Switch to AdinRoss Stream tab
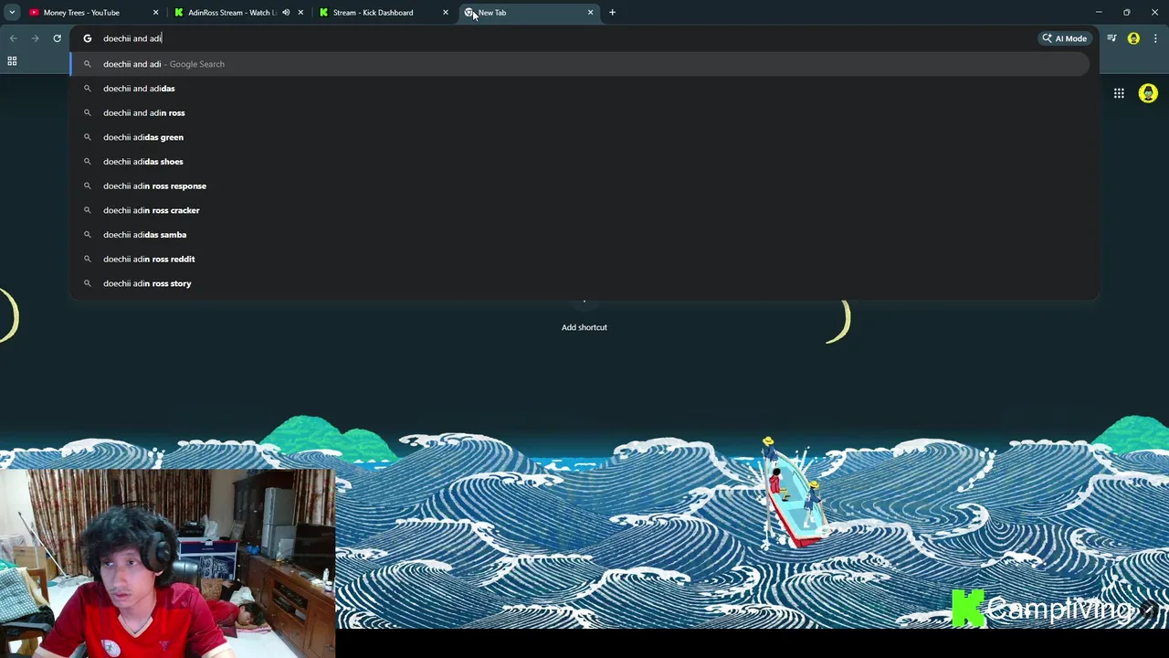1169x658 pixels. point(238,13)
